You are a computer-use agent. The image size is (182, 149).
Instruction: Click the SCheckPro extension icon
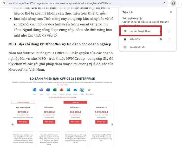click(x=125, y=39)
